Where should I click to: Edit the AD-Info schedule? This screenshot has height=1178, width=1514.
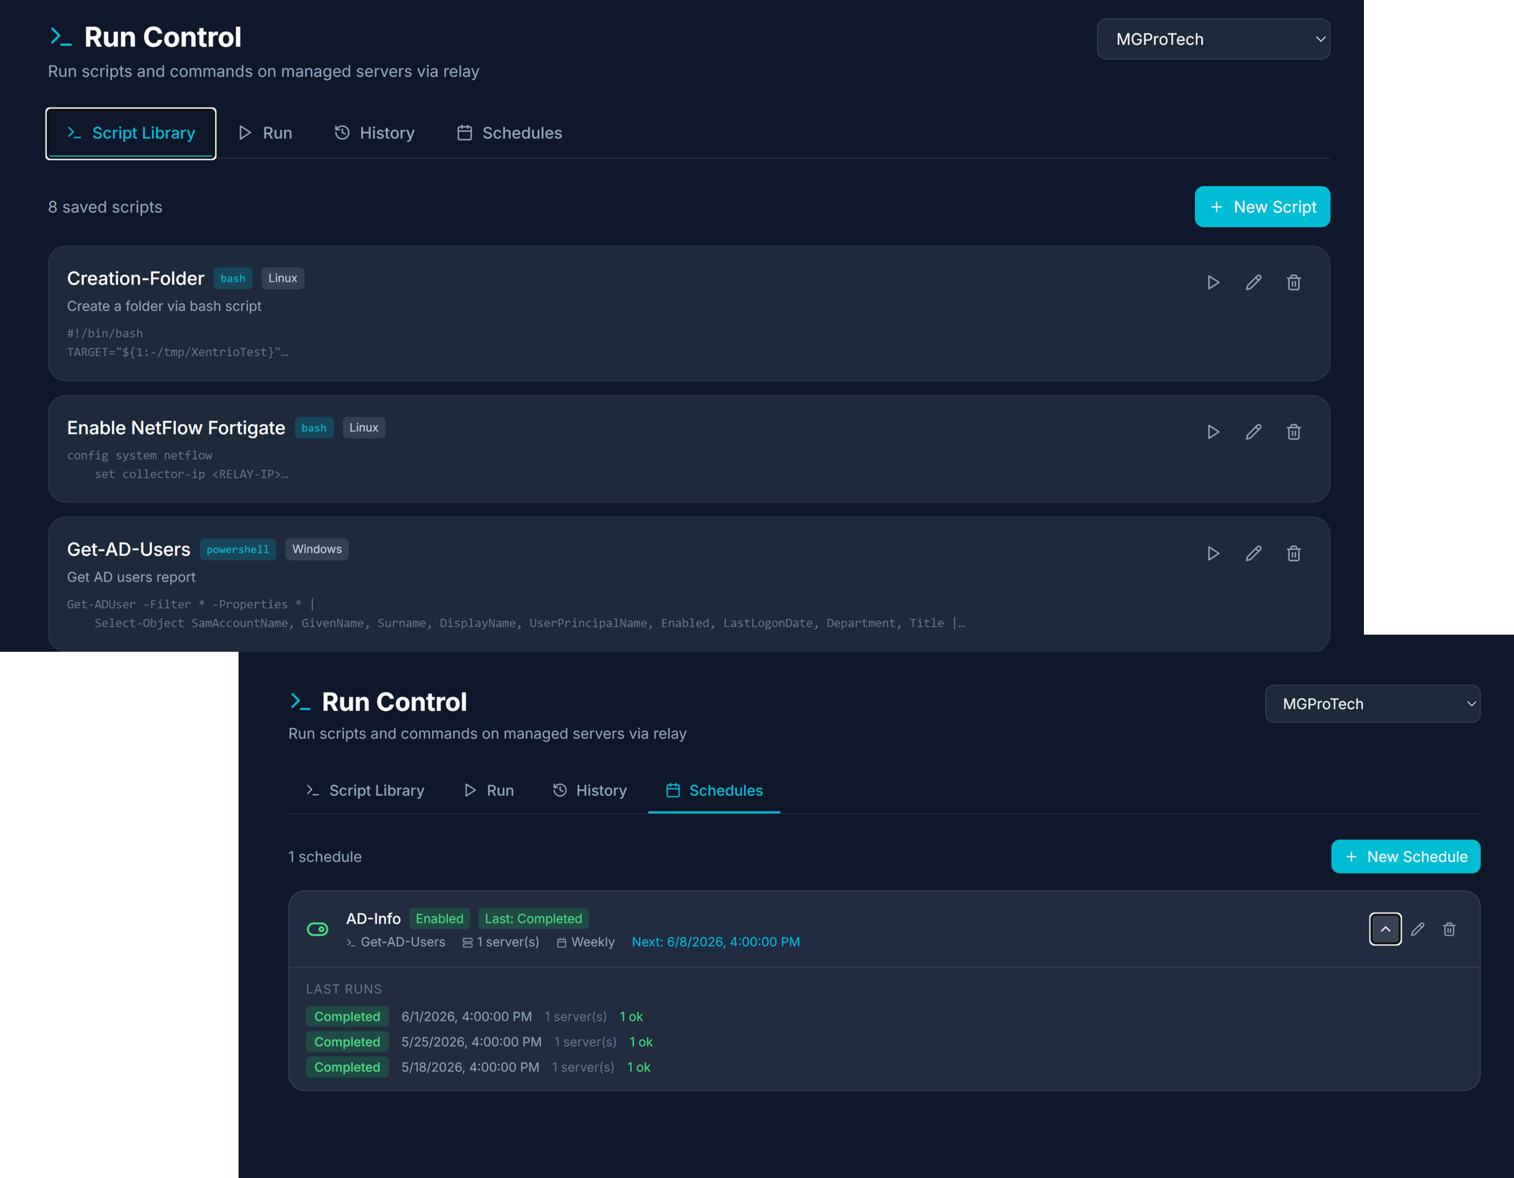tap(1418, 929)
